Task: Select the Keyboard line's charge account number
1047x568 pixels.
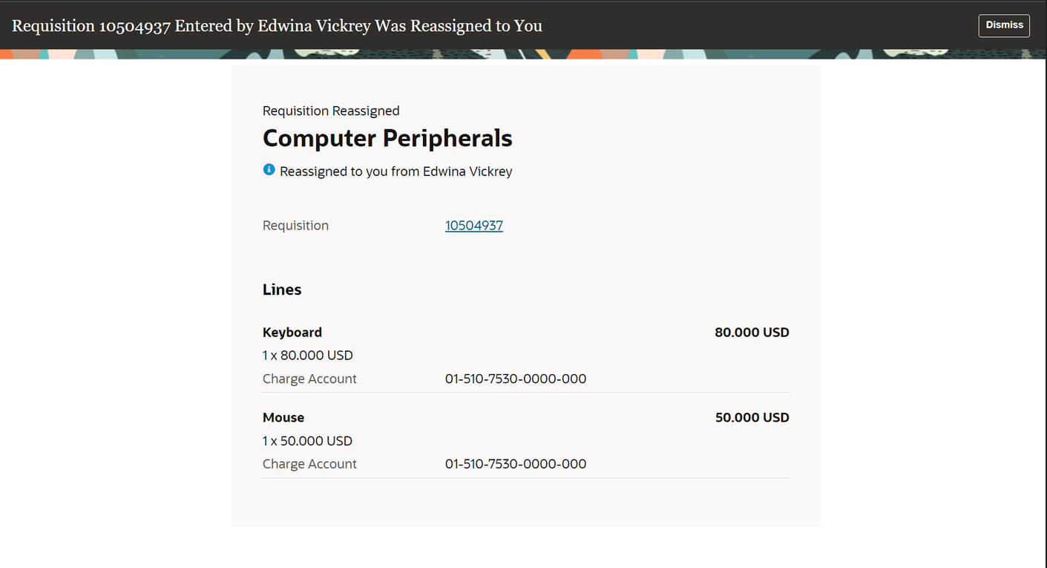Action: pyautogui.click(x=516, y=379)
